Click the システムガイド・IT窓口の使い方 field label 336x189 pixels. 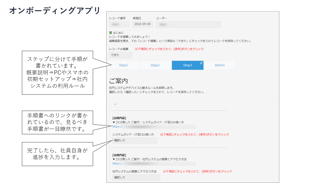[133, 134]
